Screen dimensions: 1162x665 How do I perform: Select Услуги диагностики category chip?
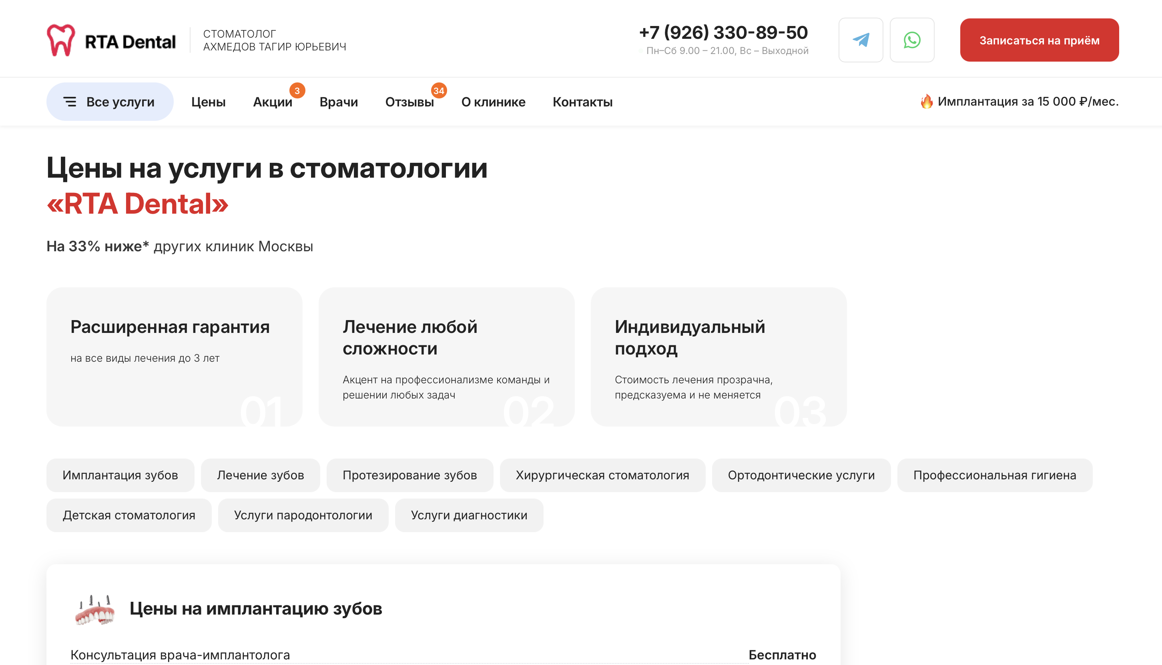(469, 515)
